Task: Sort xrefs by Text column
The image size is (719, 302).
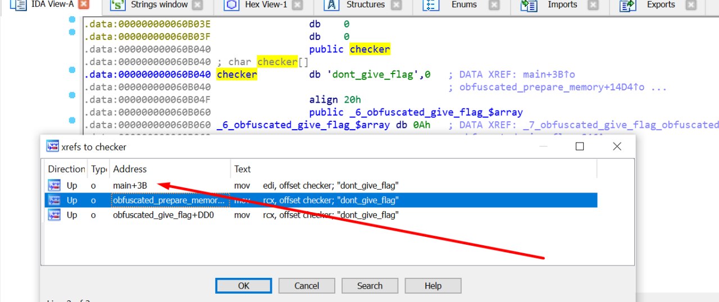Action: point(414,169)
